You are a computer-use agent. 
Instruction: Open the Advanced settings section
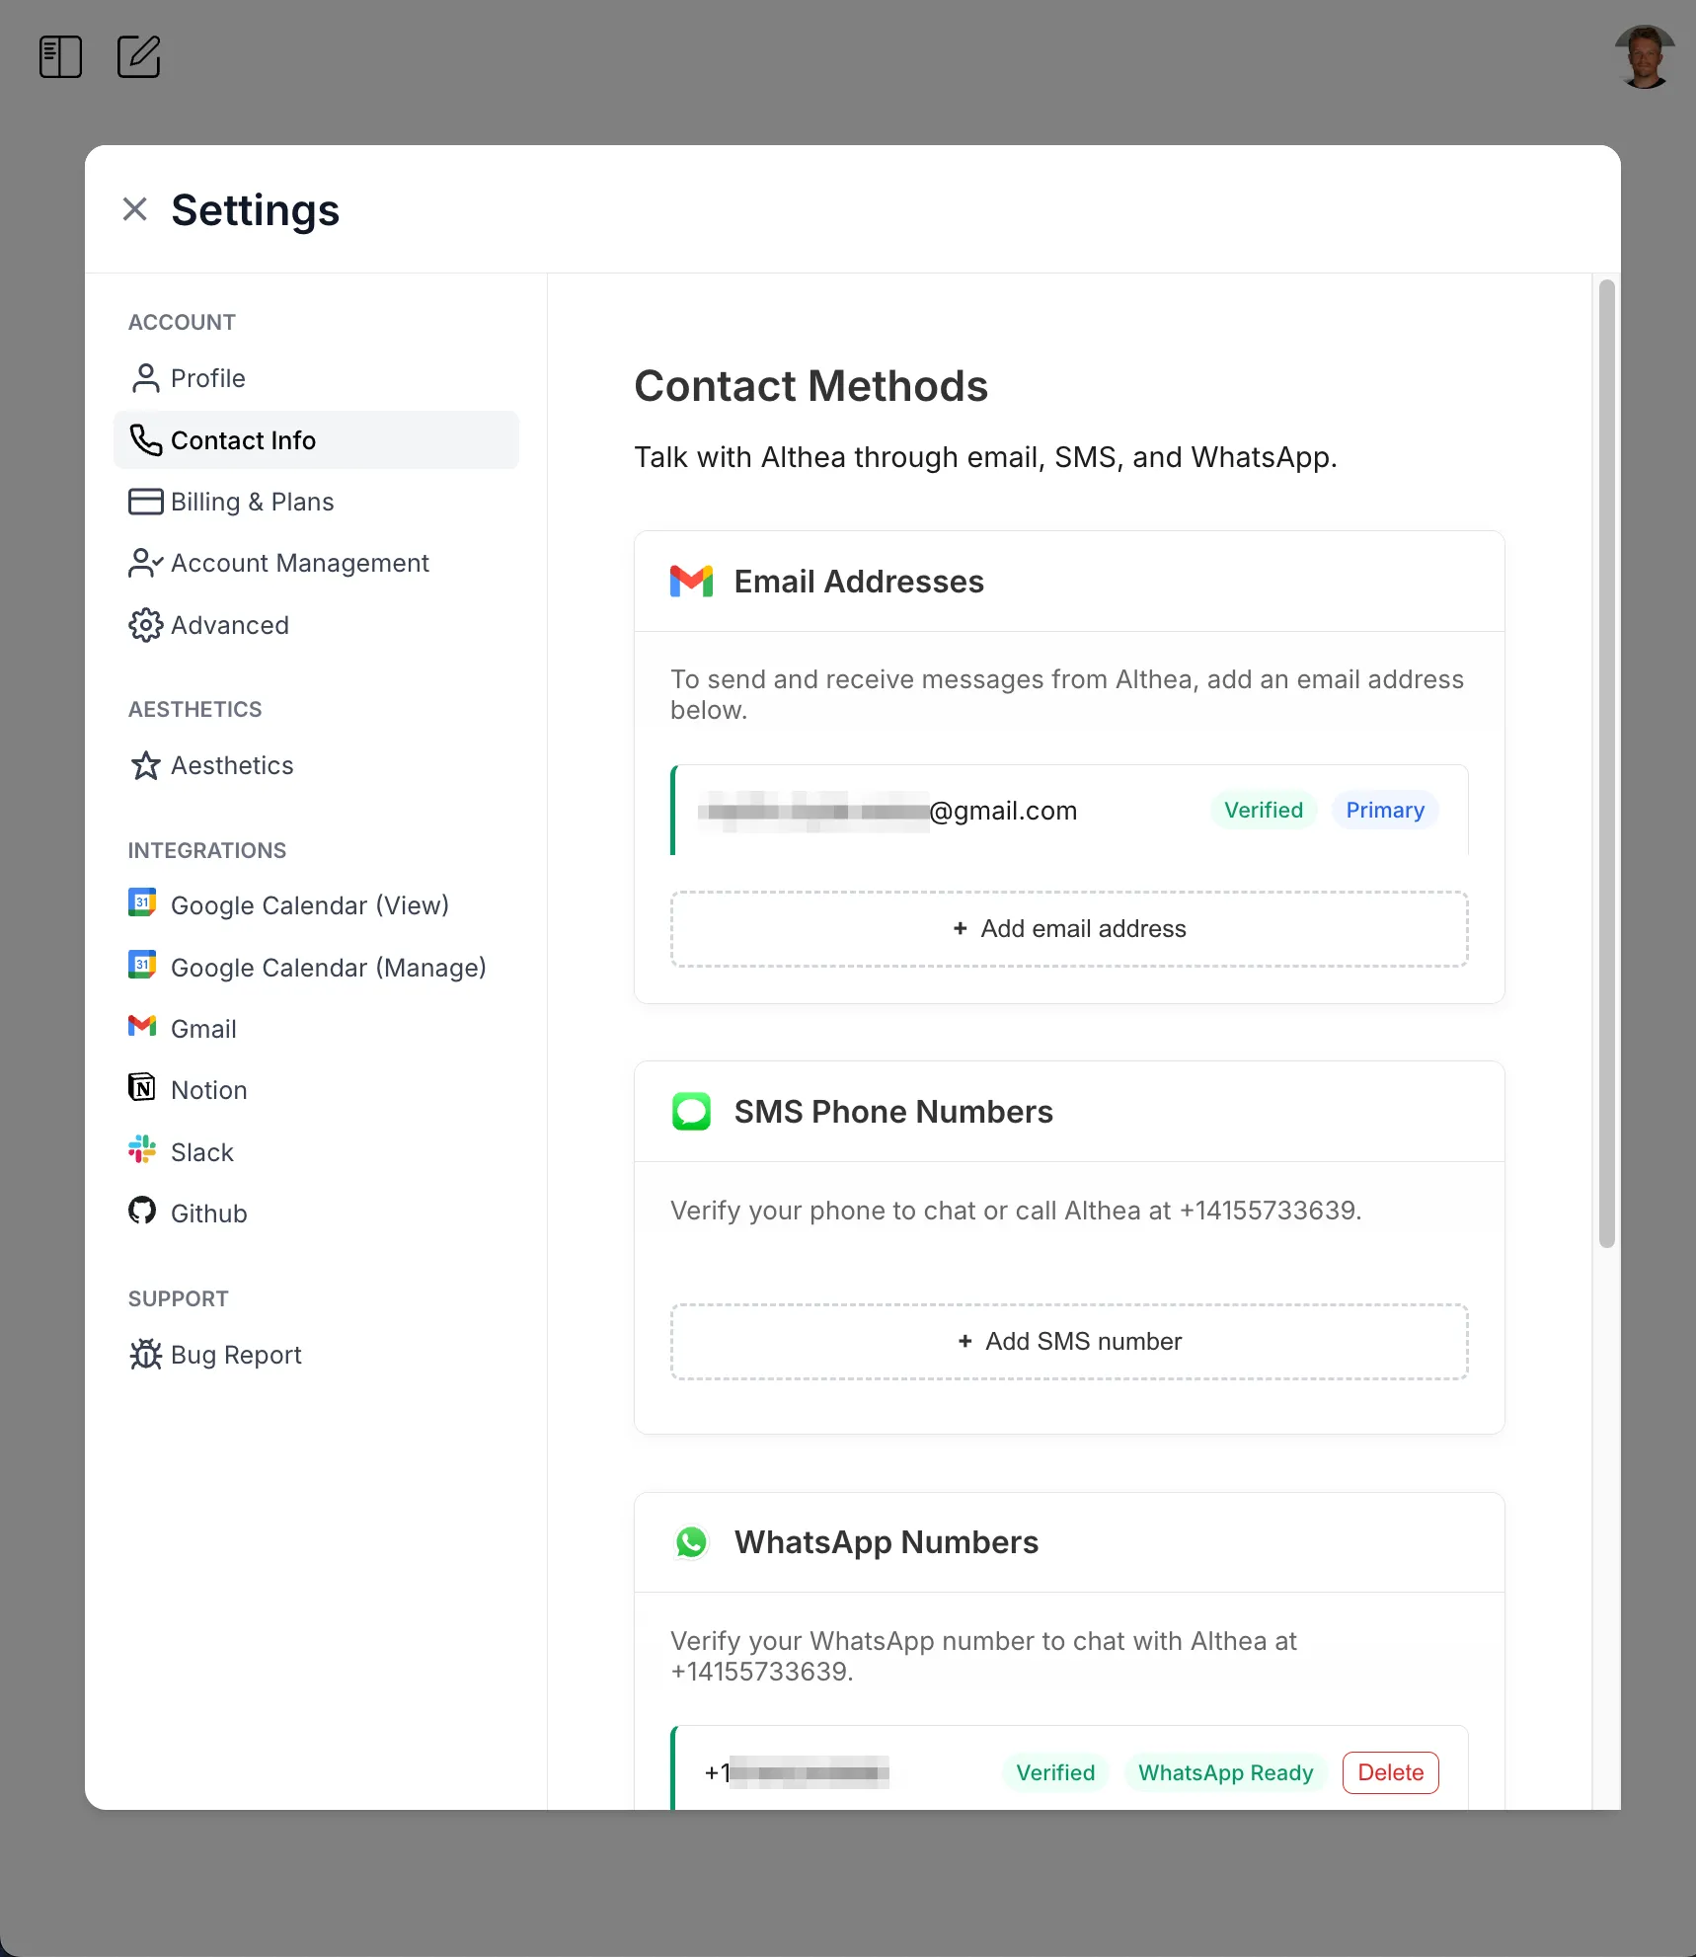point(316,625)
